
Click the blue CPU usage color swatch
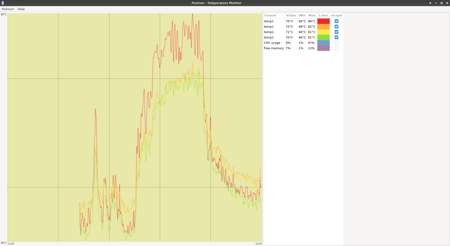(323, 43)
